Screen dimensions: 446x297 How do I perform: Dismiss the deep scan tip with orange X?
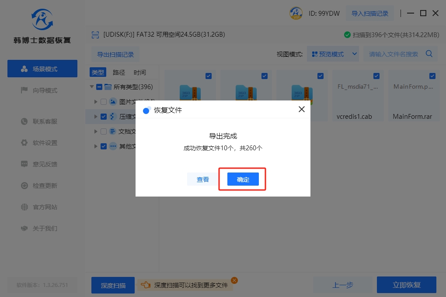pyautogui.click(x=234, y=280)
